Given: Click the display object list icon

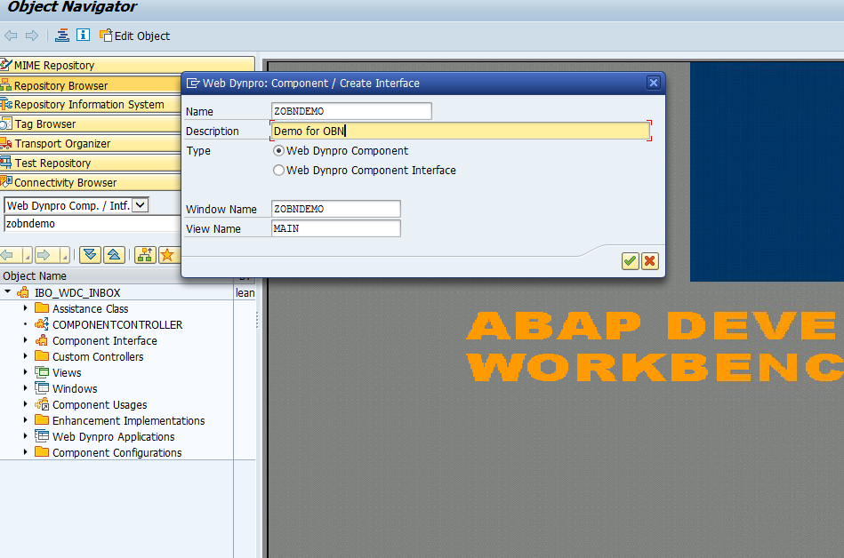Looking at the screenshot, I should click(62, 36).
